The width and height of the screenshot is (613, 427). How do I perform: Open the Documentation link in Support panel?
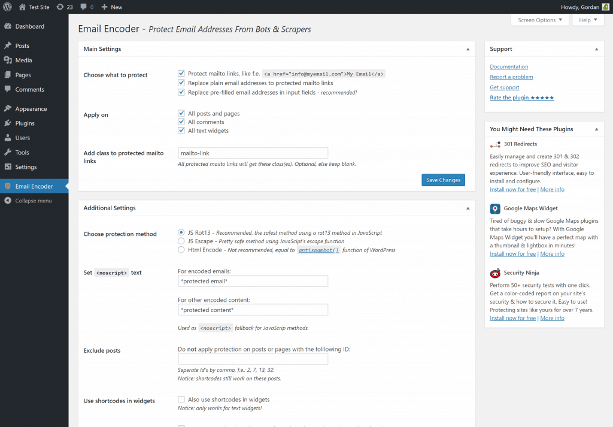(509, 66)
